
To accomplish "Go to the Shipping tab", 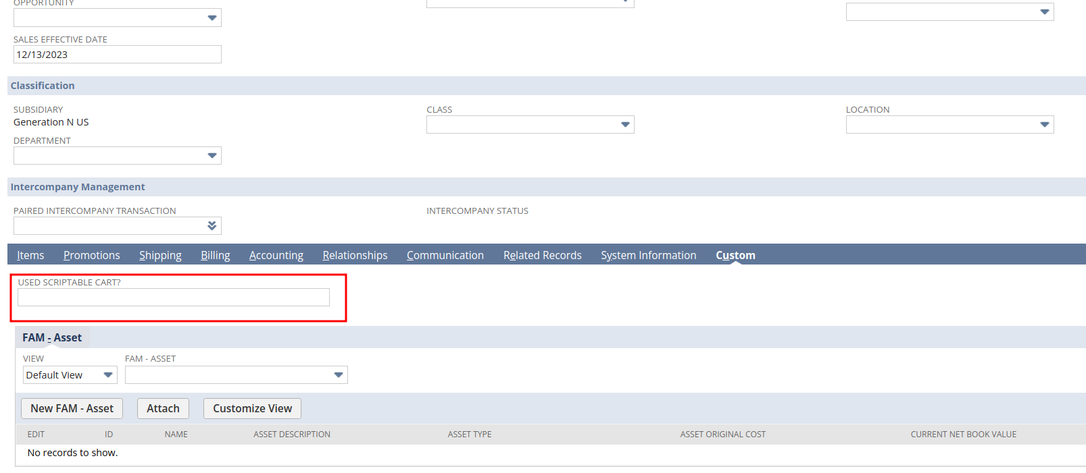I will (x=160, y=255).
